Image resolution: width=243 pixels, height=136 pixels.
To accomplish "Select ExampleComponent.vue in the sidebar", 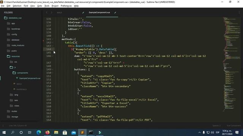I will tap(30, 78).
